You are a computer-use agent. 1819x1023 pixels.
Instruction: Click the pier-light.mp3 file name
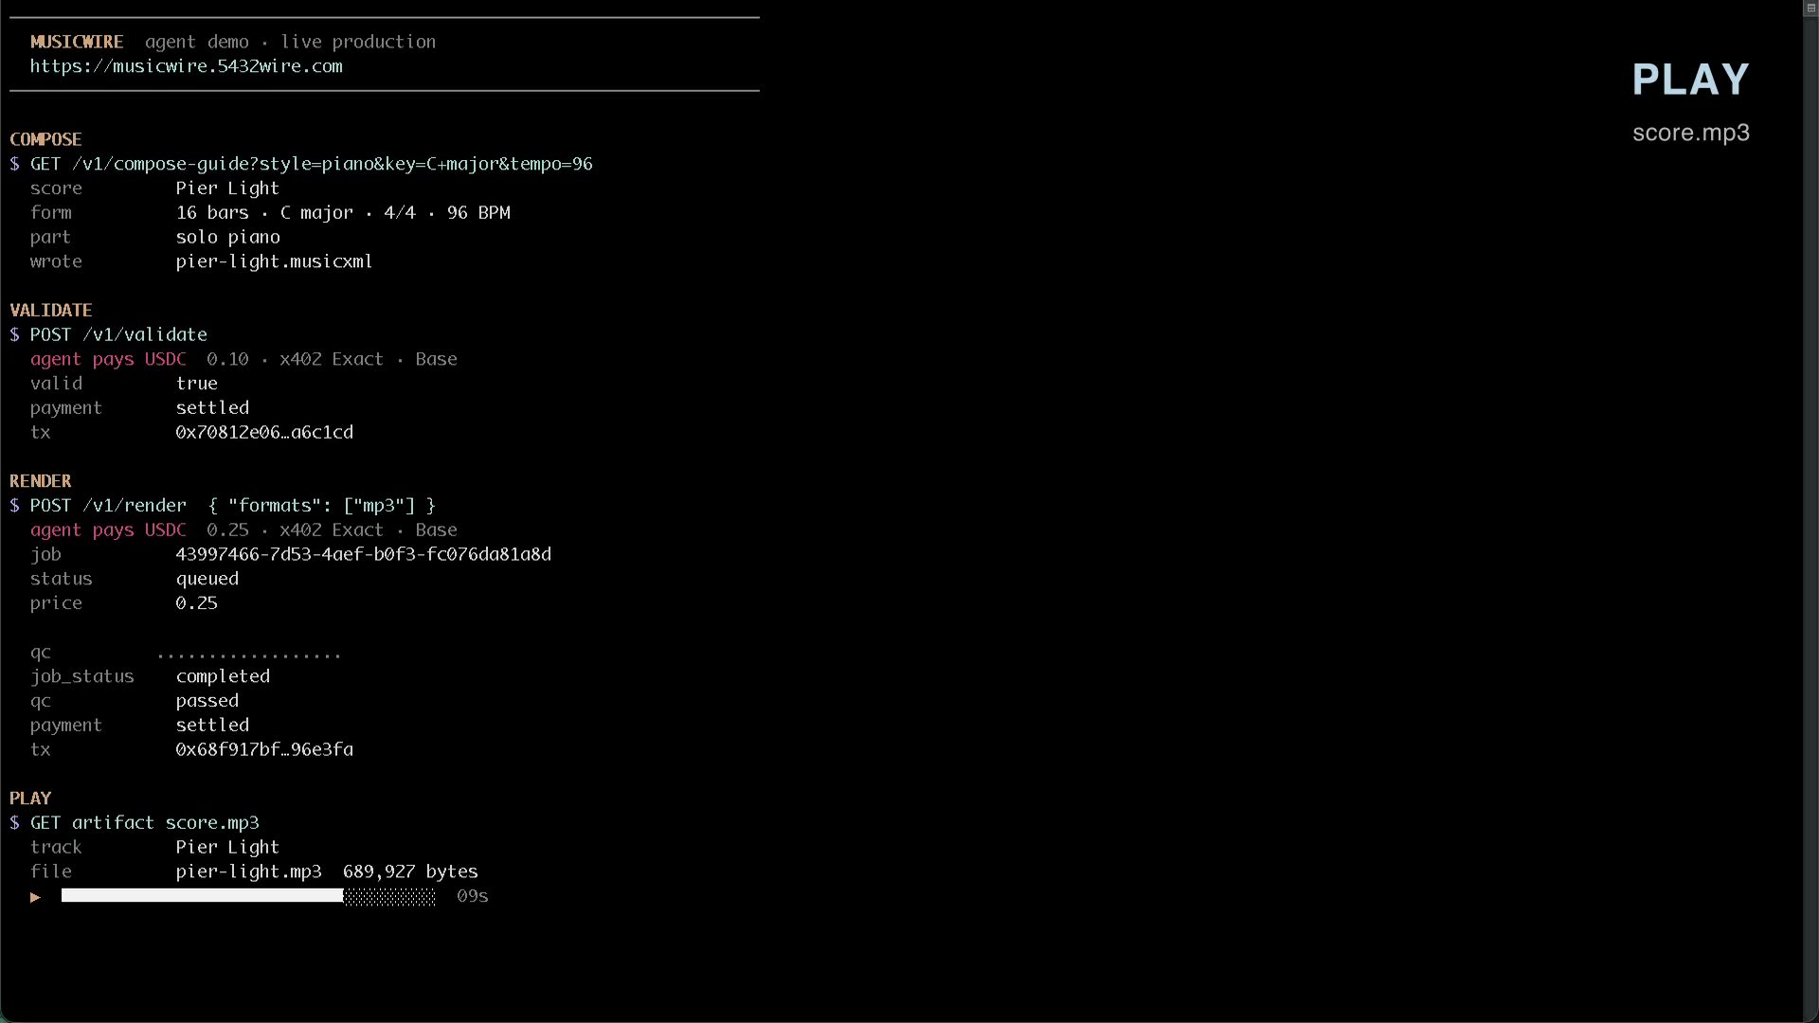click(249, 872)
